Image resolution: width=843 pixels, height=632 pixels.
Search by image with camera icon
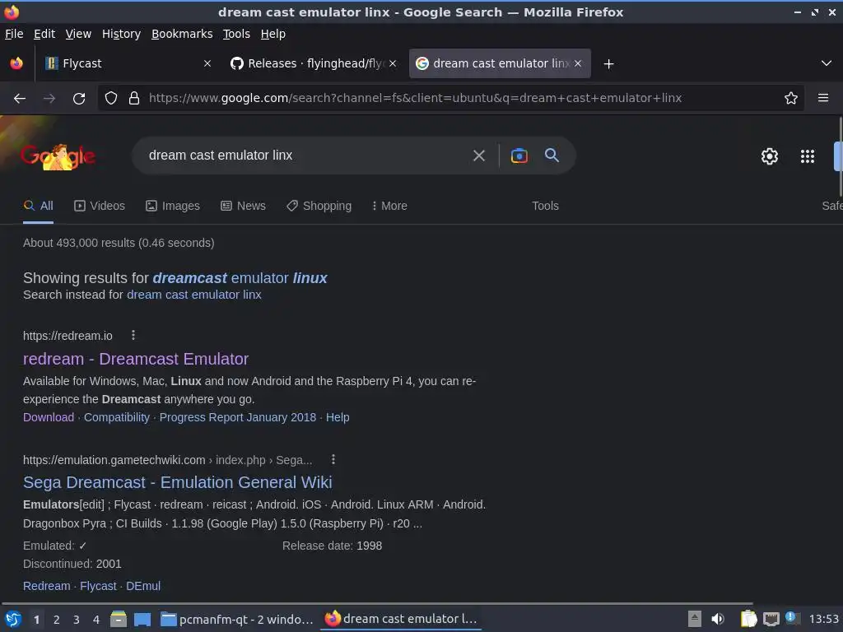pos(519,156)
